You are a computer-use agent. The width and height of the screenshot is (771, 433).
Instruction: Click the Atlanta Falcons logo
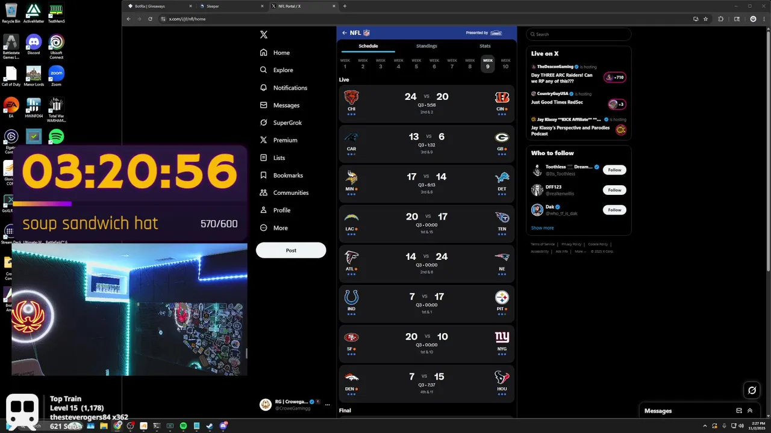351,257
